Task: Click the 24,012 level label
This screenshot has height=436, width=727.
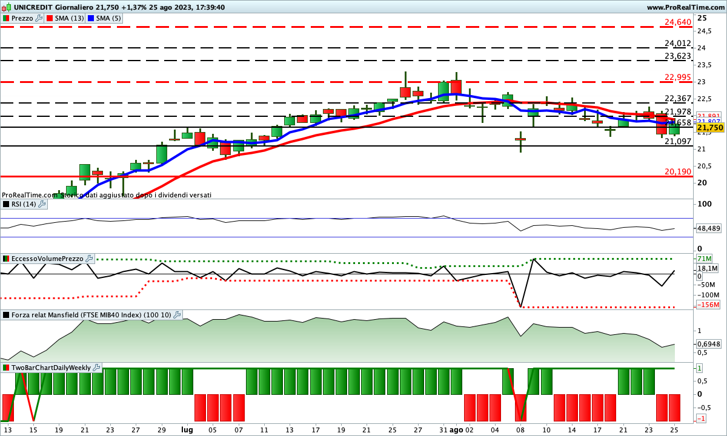Action: click(x=678, y=44)
